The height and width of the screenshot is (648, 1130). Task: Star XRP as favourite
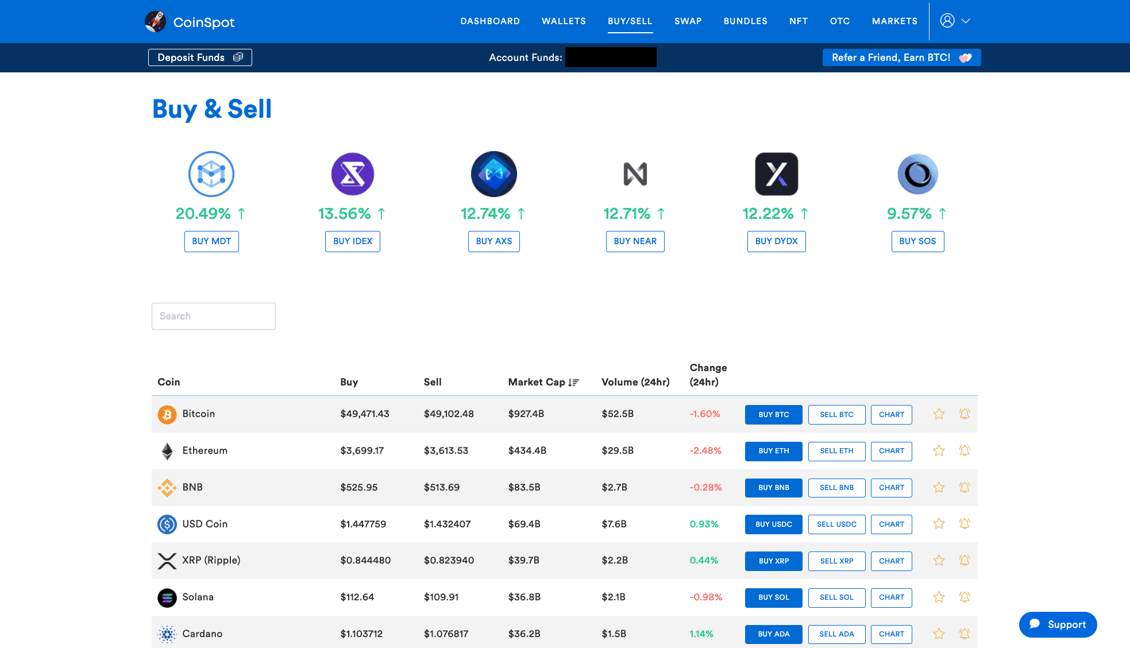click(x=939, y=560)
